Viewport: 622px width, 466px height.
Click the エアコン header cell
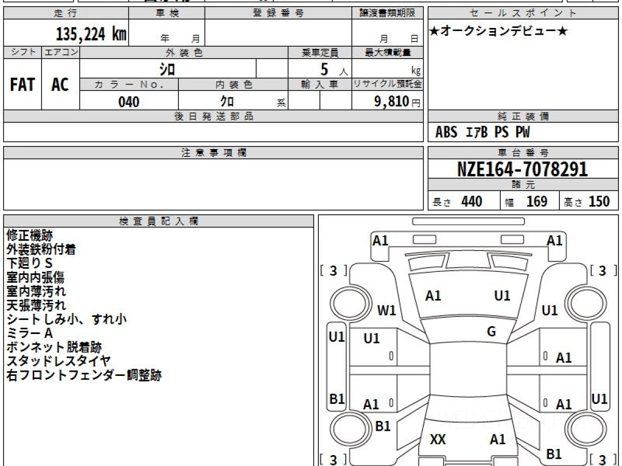coord(61,52)
